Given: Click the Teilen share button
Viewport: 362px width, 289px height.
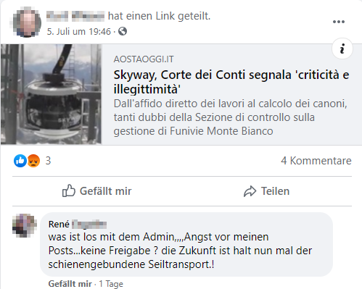Looking at the screenshot, I should click(266, 191).
